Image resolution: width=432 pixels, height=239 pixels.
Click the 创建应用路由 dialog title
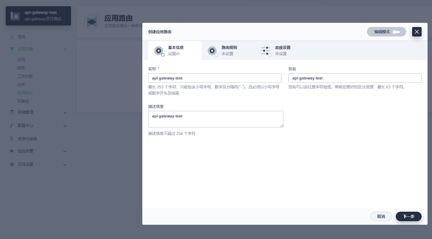(x=160, y=32)
